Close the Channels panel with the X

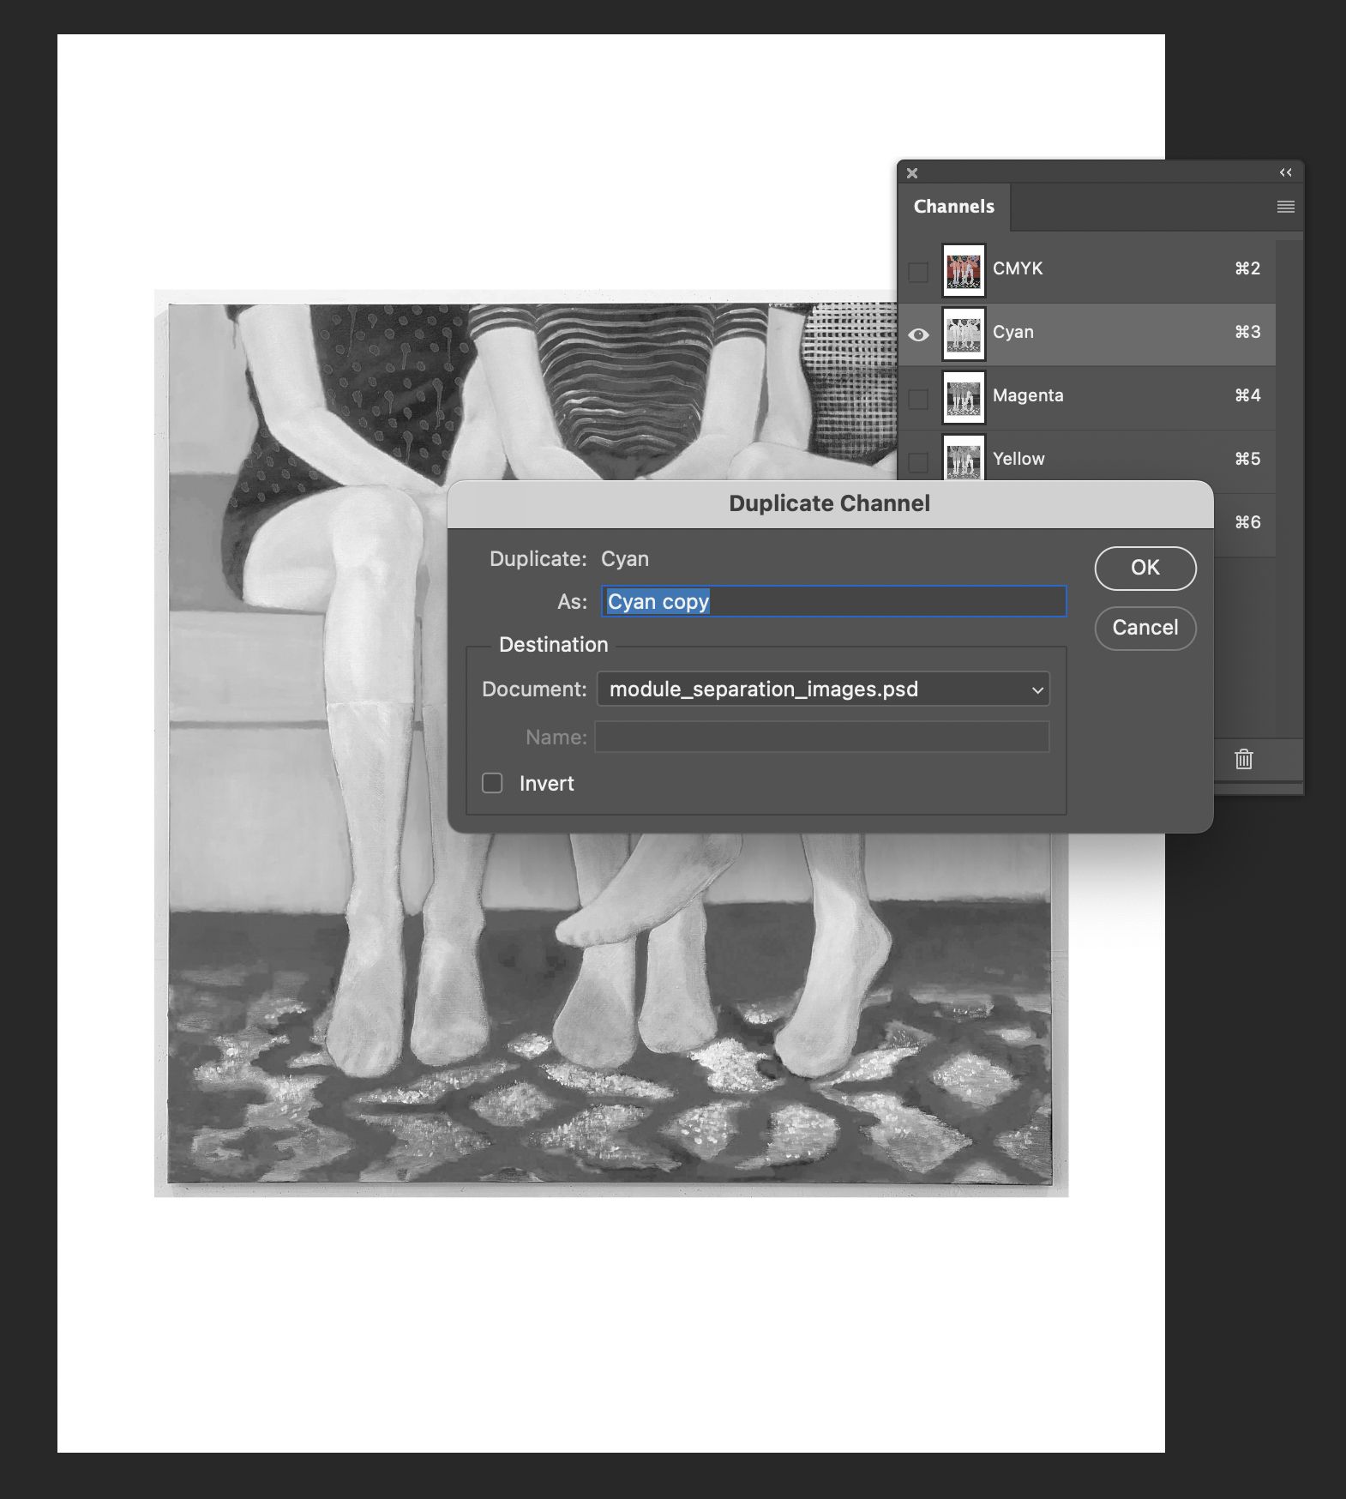tap(912, 173)
